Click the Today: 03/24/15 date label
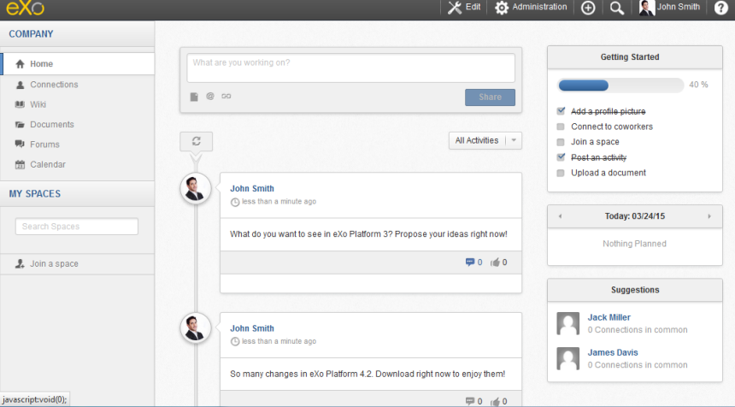This screenshot has height=407, width=735. click(635, 216)
